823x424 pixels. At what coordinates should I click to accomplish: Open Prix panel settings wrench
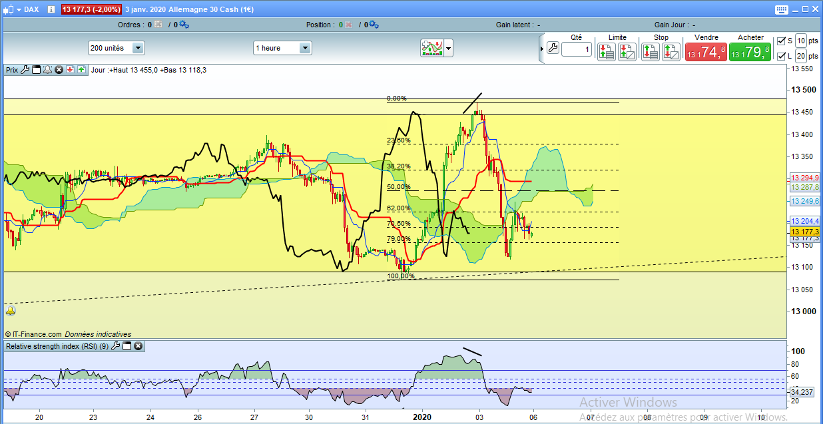click(x=25, y=69)
